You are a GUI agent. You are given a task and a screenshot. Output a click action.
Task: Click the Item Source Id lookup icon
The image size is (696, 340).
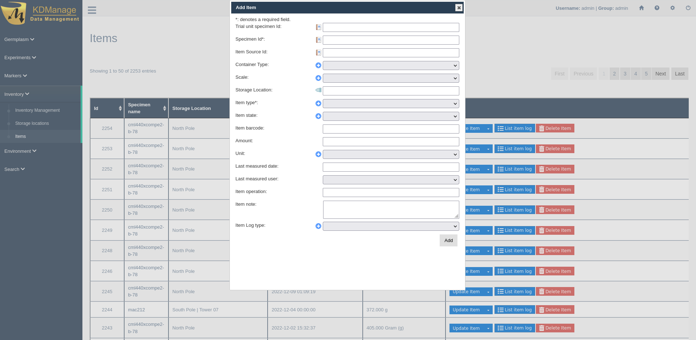[x=318, y=53]
